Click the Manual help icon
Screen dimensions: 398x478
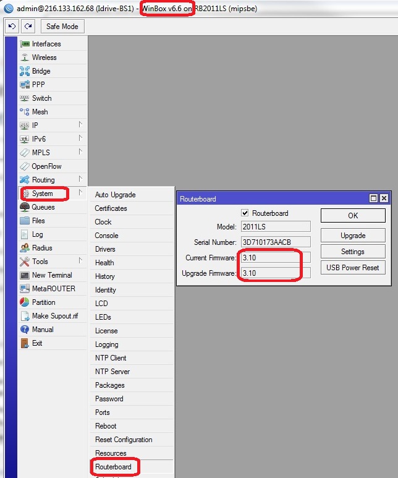pyautogui.click(x=25, y=330)
